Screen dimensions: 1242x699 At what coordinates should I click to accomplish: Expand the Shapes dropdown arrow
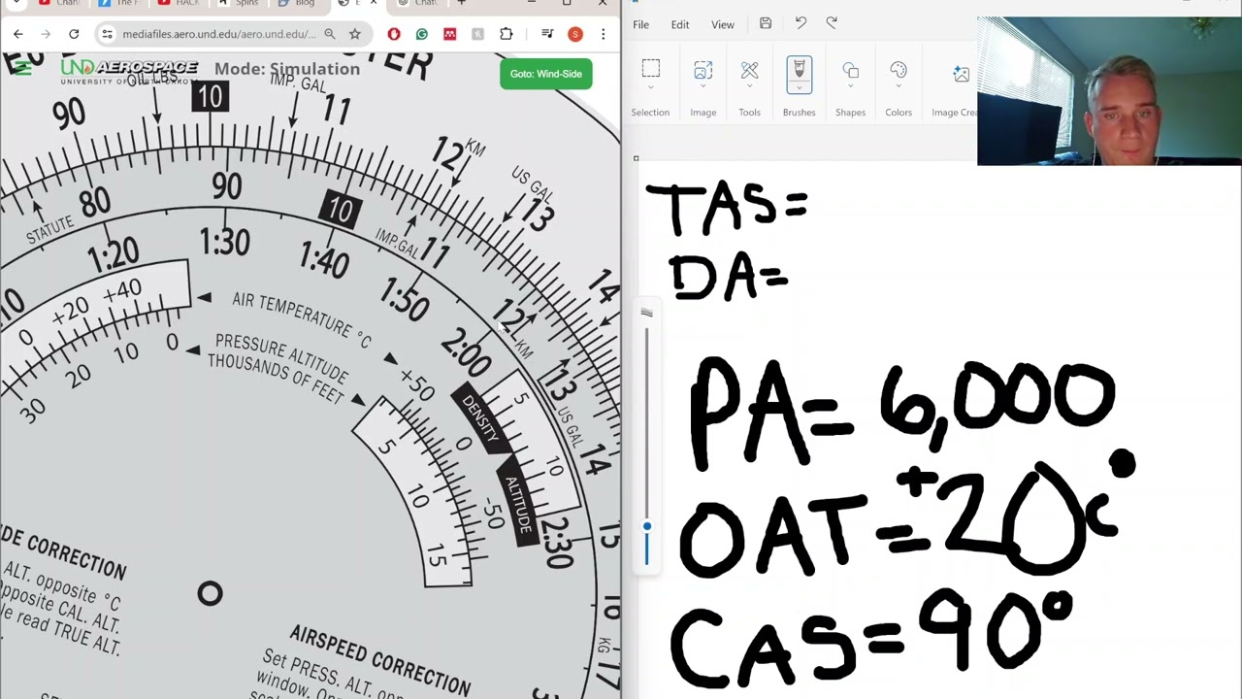click(850, 87)
